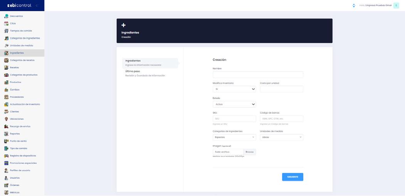This screenshot has height=196, width=405.
Task: Open Registro de dispositivos icon
Action: point(7,156)
